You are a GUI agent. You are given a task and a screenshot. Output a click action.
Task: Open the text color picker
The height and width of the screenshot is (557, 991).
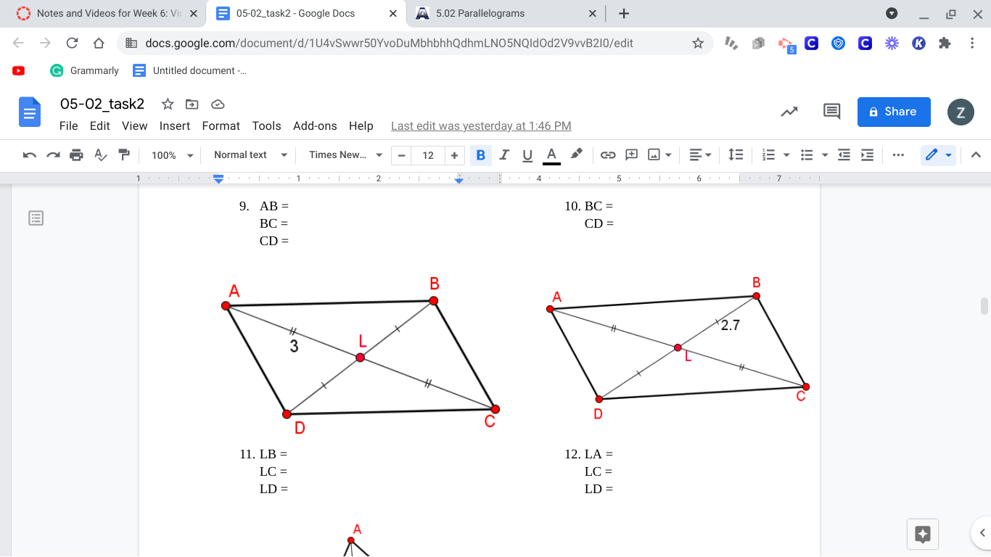[551, 154]
